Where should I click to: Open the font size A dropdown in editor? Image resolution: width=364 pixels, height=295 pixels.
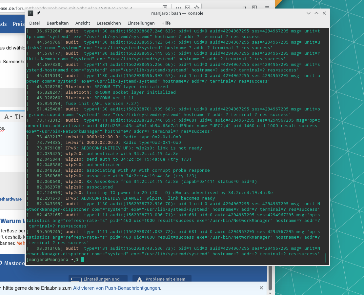point(8,116)
